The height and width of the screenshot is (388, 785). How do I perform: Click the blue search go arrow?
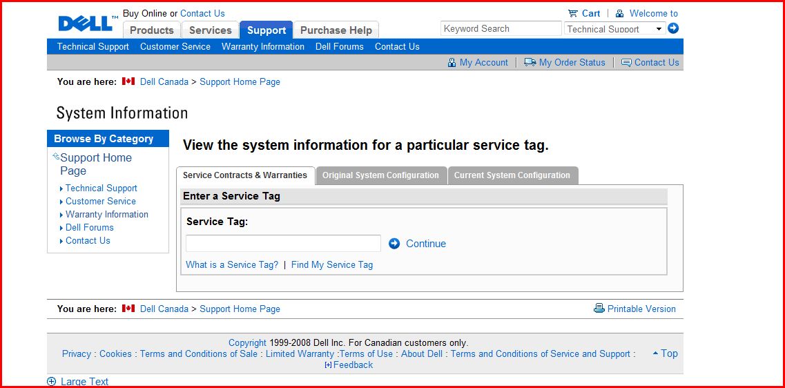point(673,28)
